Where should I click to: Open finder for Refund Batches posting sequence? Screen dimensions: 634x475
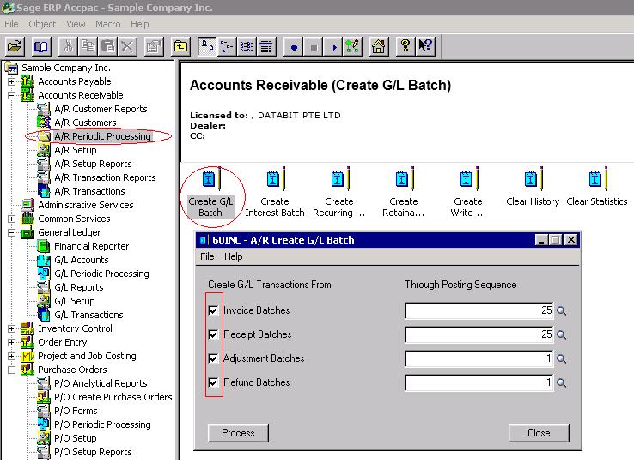point(561,382)
